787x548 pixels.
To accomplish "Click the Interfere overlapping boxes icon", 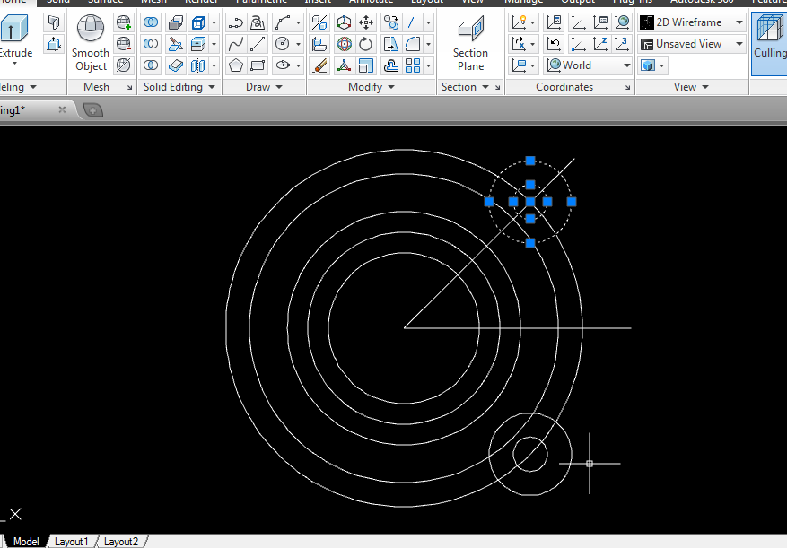I will pos(176,22).
